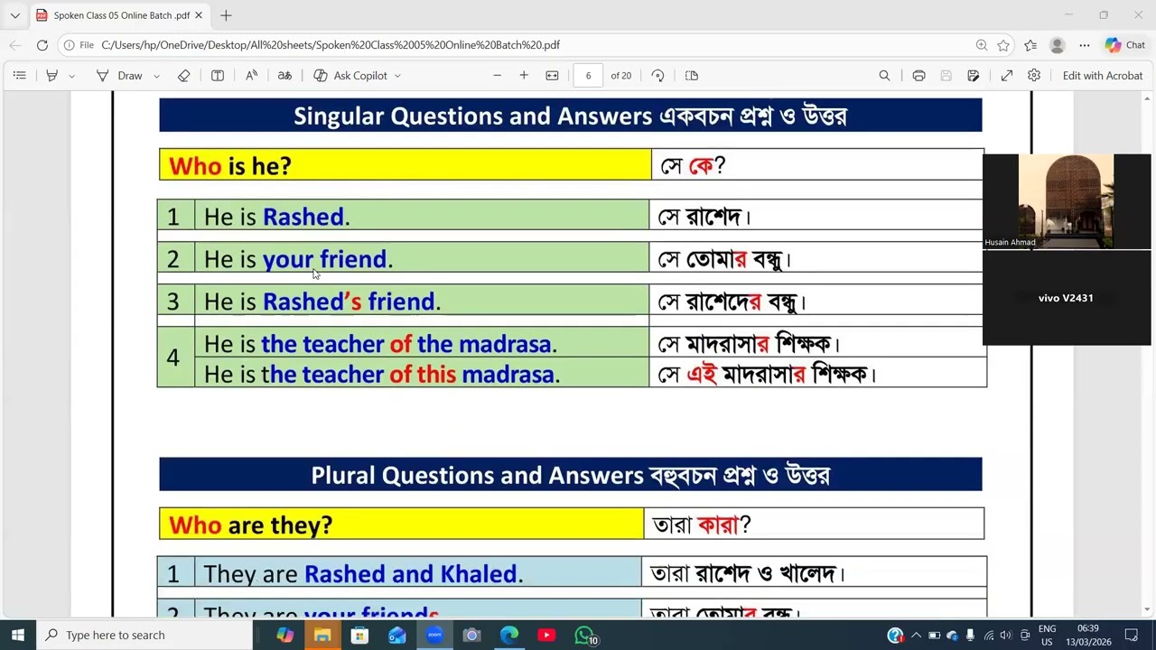This screenshot has height=650, width=1156.
Task: Open the Favorites list icon
Action: click(1030, 45)
